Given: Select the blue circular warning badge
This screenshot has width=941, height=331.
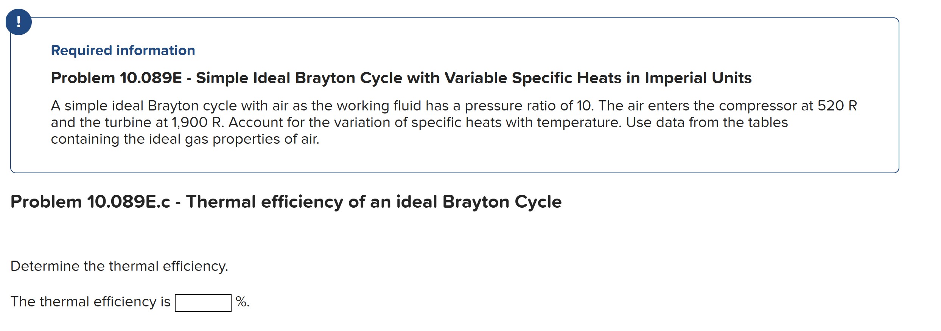Looking at the screenshot, I should click(19, 22).
